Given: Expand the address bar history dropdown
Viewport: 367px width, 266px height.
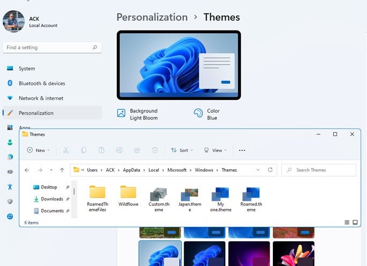Looking at the screenshot, I should pos(258,170).
